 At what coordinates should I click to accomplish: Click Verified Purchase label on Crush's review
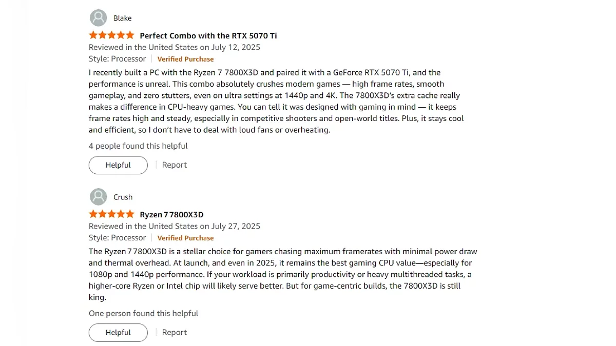pyautogui.click(x=185, y=238)
